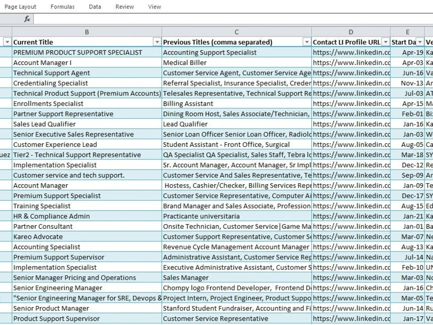This screenshot has height=325, width=433.
Task: Open LinkedIn URL in Kareo Advocate row
Action: [351, 237]
